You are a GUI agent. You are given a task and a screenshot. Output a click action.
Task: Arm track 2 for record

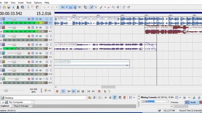[x=29, y=28]
